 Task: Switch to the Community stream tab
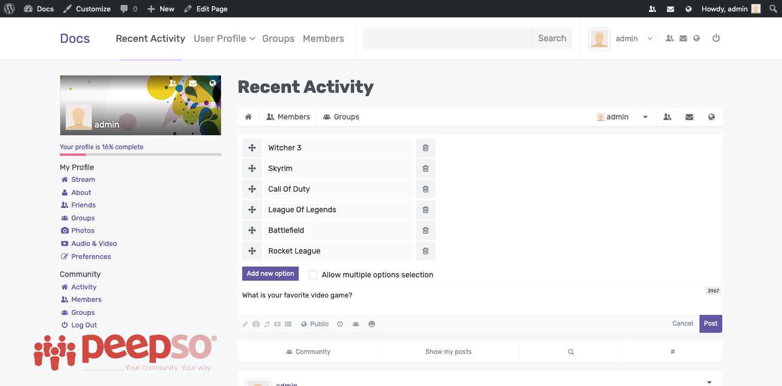308,352
